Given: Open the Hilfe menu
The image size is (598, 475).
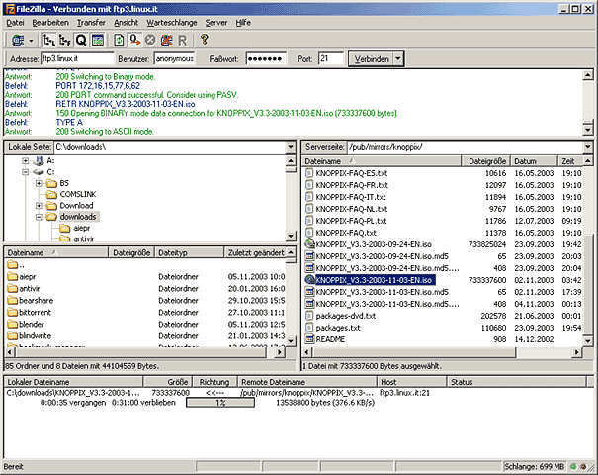Looking at the screenshot, I should click(243, 23).
